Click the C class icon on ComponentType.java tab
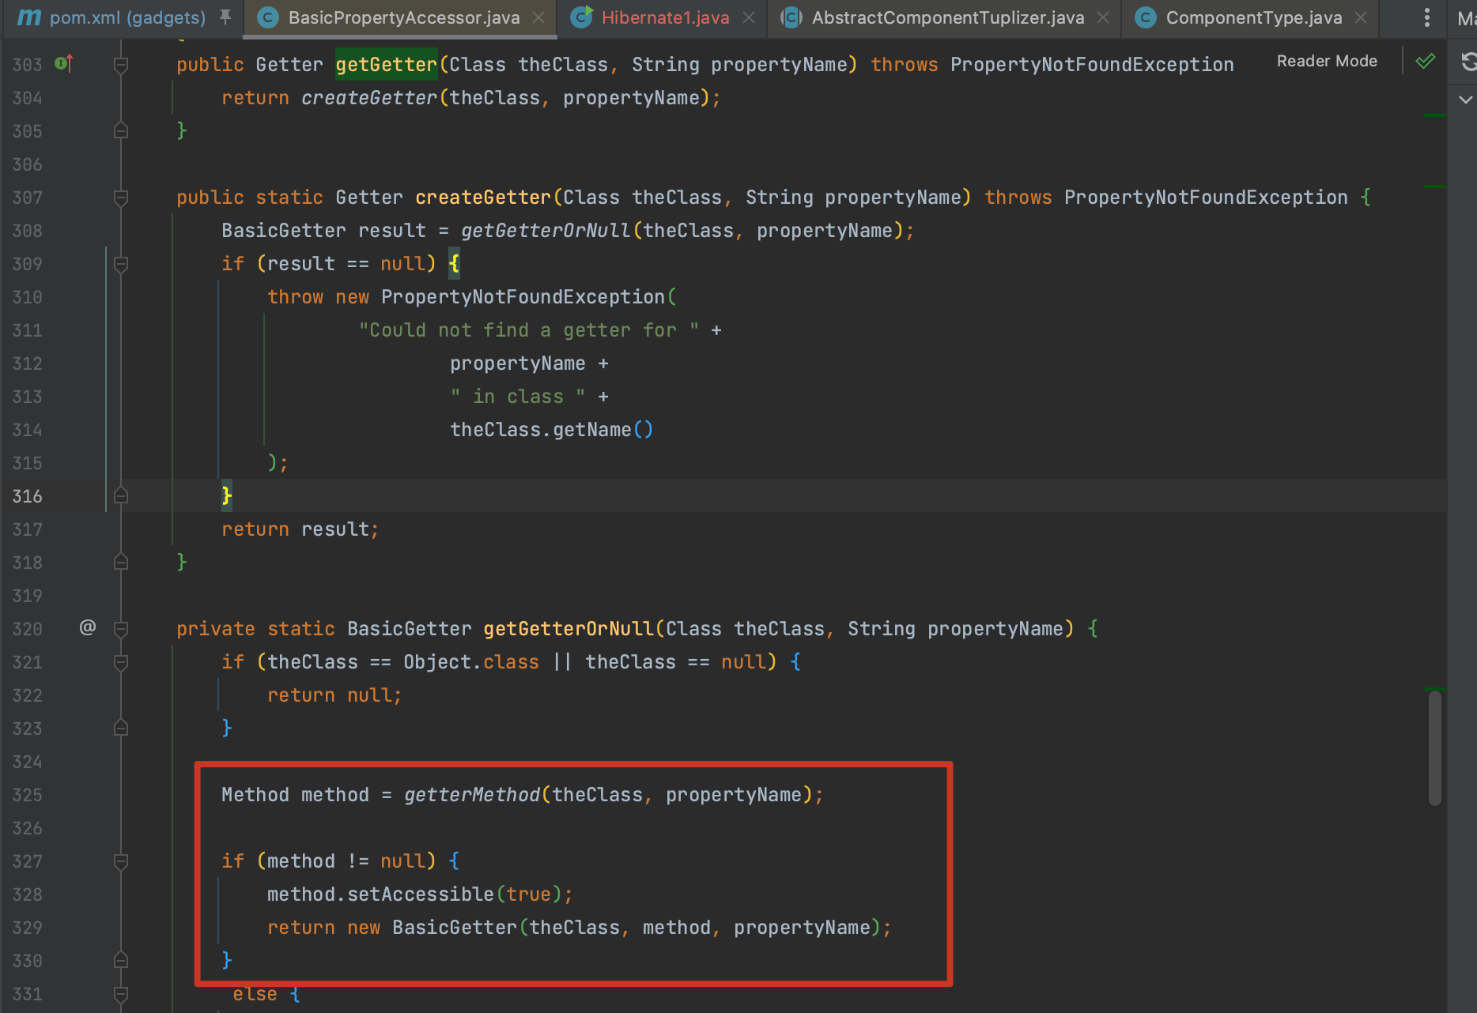The height and width of the screenshot is (1013, 1477). (1144, 17)
